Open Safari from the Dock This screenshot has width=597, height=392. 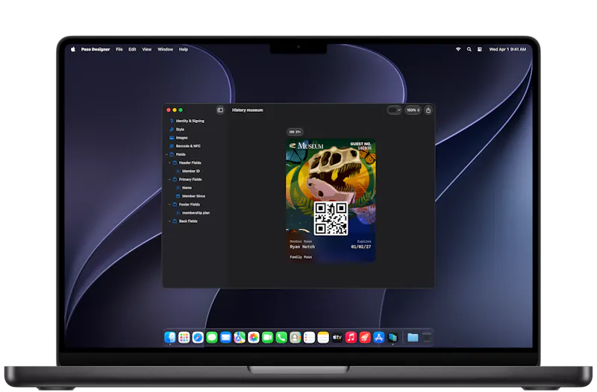[198, 338]
